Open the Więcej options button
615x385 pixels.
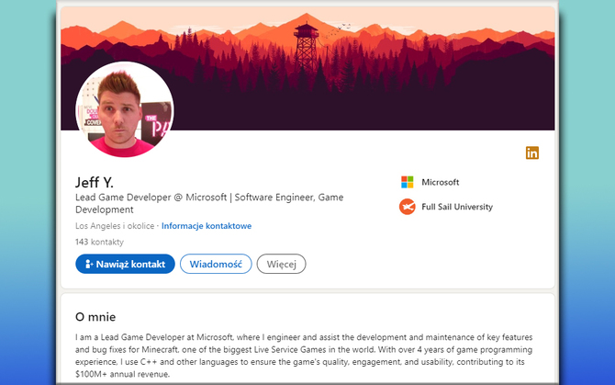[281, 264]
